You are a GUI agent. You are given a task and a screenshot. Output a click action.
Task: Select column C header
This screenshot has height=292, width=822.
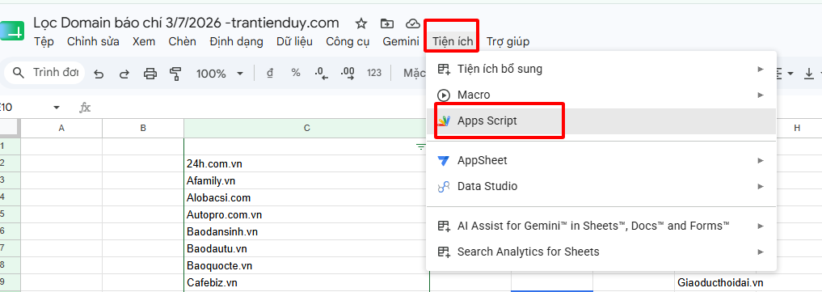pyautogui.click(x=306, y=128)
